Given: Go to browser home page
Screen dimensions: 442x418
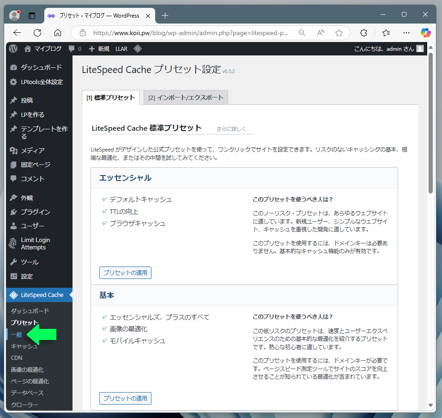Looking at the screenshot, I should (x=58, y=33).
